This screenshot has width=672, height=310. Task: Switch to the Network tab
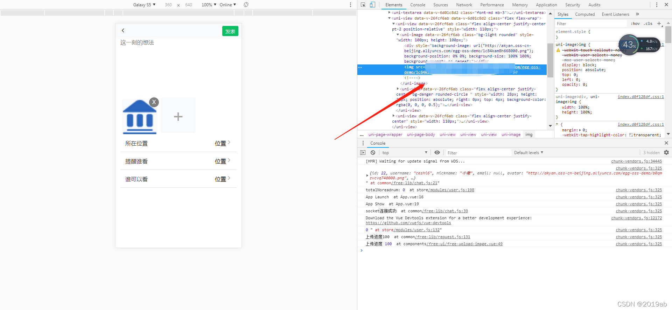pos(464,5)
